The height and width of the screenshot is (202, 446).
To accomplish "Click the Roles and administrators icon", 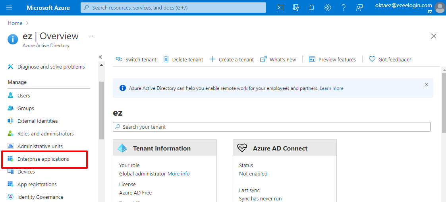I will [x=10, y=133].
